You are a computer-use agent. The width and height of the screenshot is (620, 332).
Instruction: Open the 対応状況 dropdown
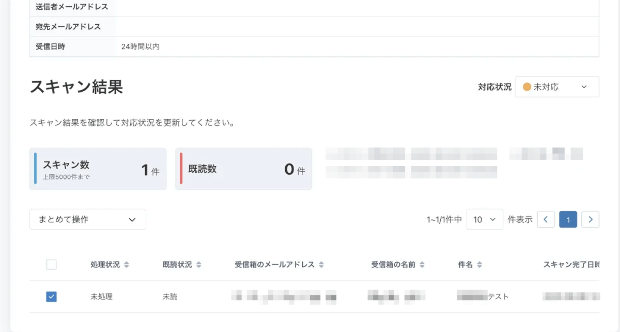(557, 87)
